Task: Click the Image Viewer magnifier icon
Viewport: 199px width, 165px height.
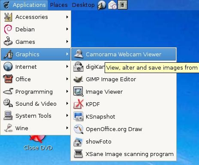Action: click(x=78, y=92)
